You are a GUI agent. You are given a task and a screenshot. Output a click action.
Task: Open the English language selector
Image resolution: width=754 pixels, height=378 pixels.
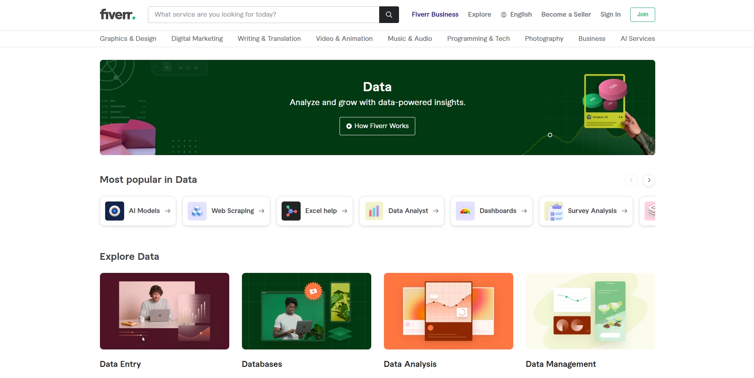[516, 15]
